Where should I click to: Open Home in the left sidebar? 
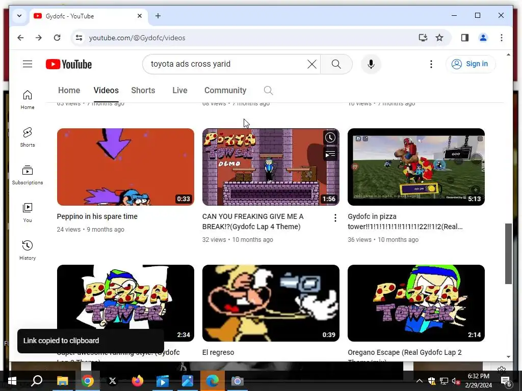coord(28,100)
